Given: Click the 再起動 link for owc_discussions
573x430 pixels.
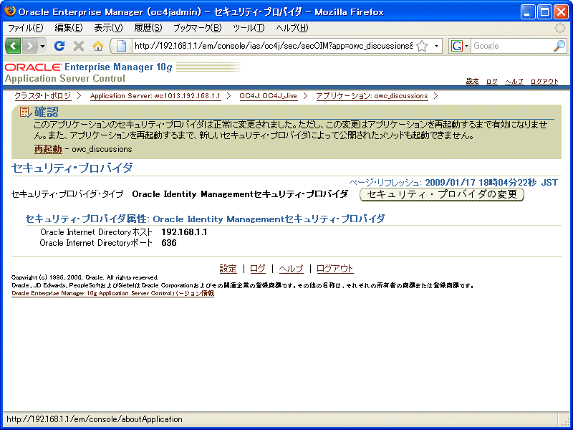Looking at the screenshot, I should (x=48, y=149).
